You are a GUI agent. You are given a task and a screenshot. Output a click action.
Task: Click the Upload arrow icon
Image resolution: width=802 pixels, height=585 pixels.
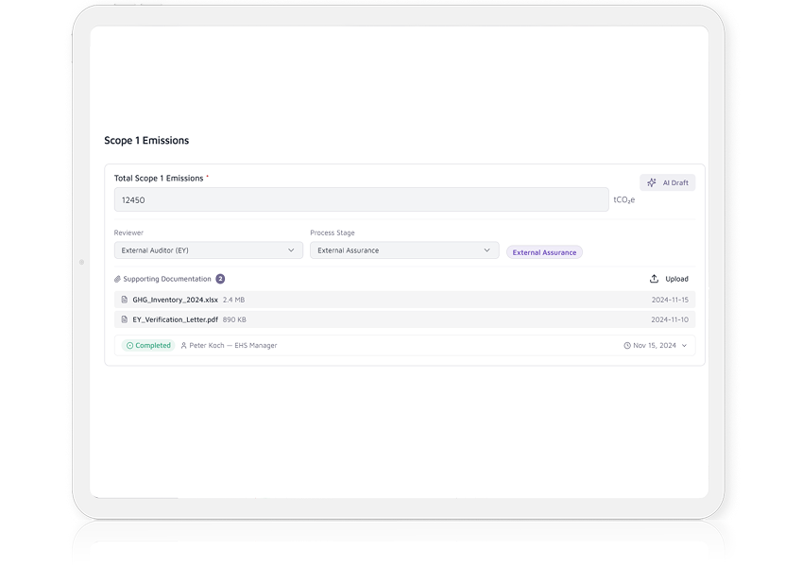[654, 279]
